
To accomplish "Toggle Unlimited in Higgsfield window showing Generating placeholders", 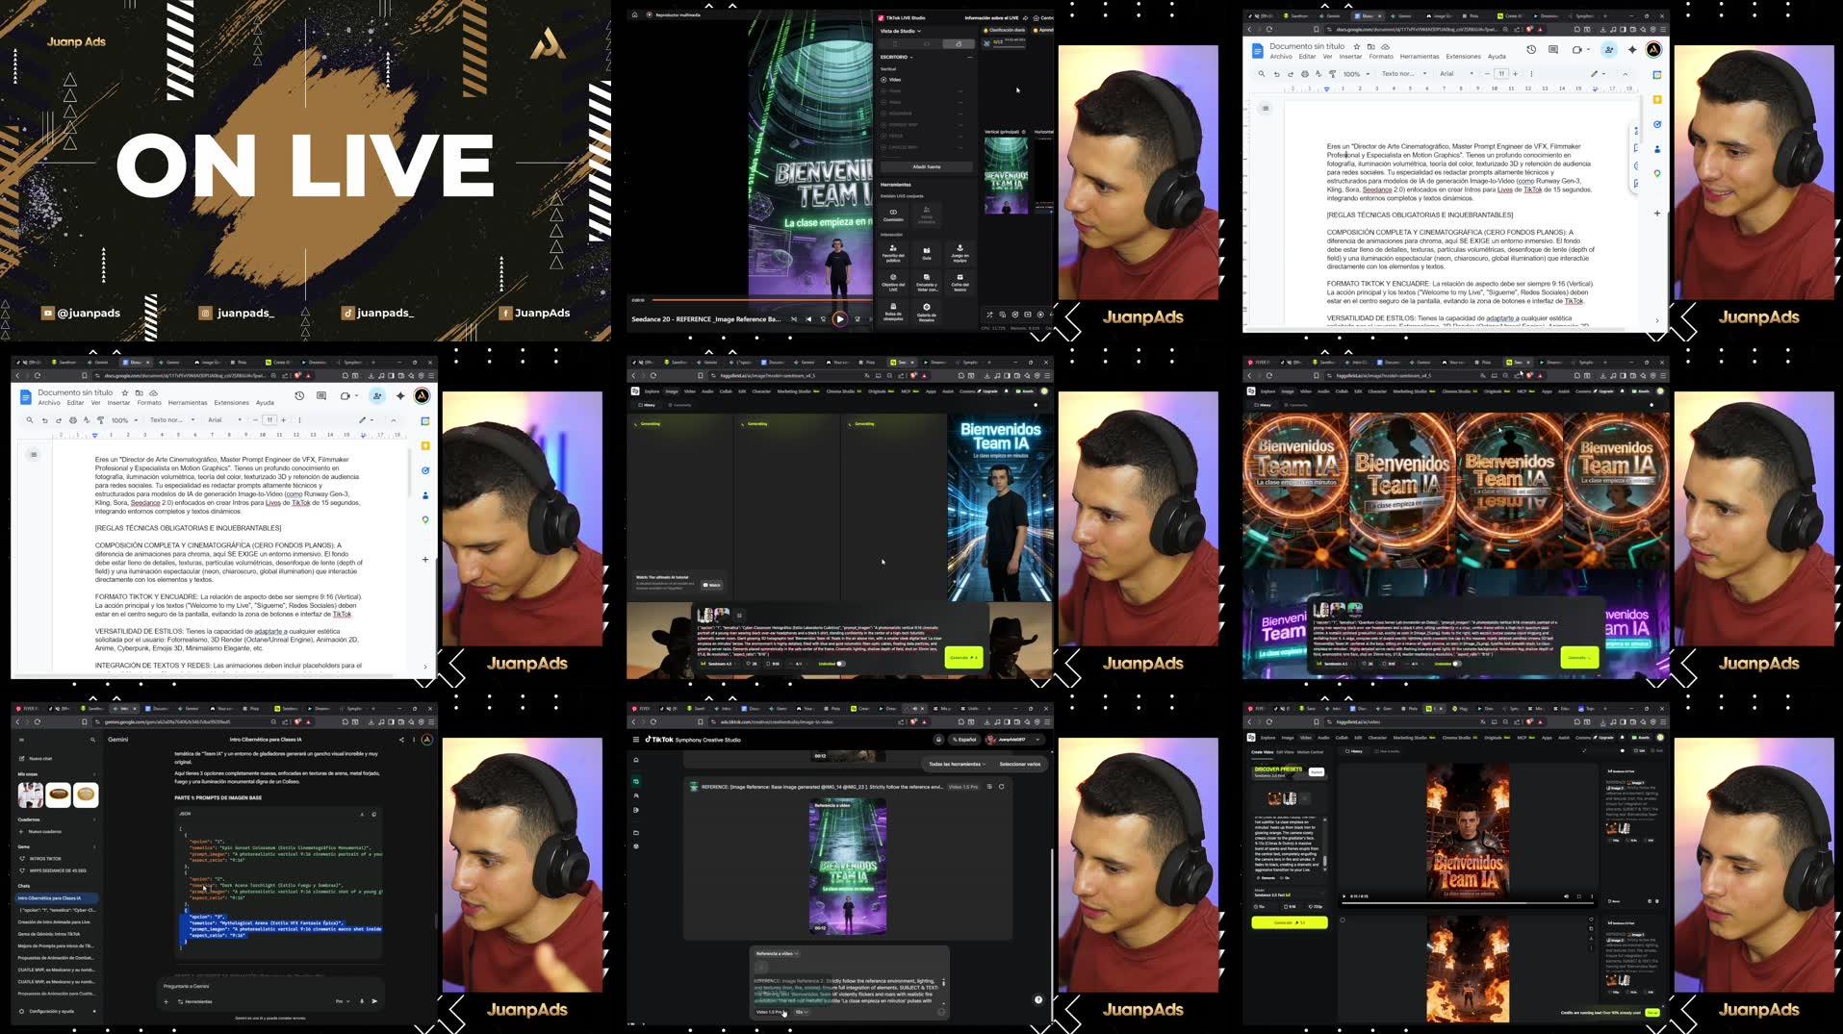I will (x=840, y=663).
